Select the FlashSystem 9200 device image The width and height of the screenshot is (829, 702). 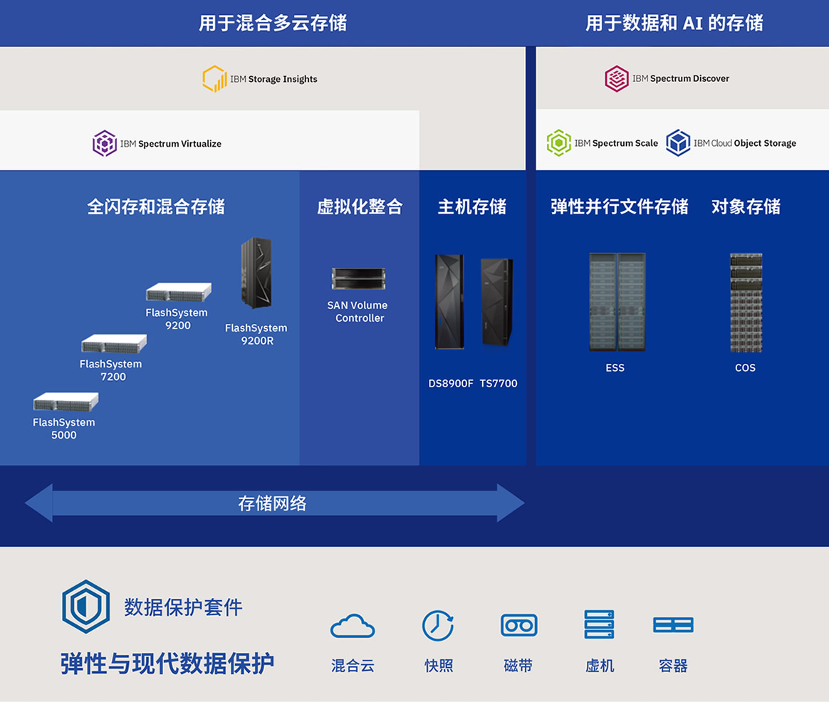pos(179,293)
